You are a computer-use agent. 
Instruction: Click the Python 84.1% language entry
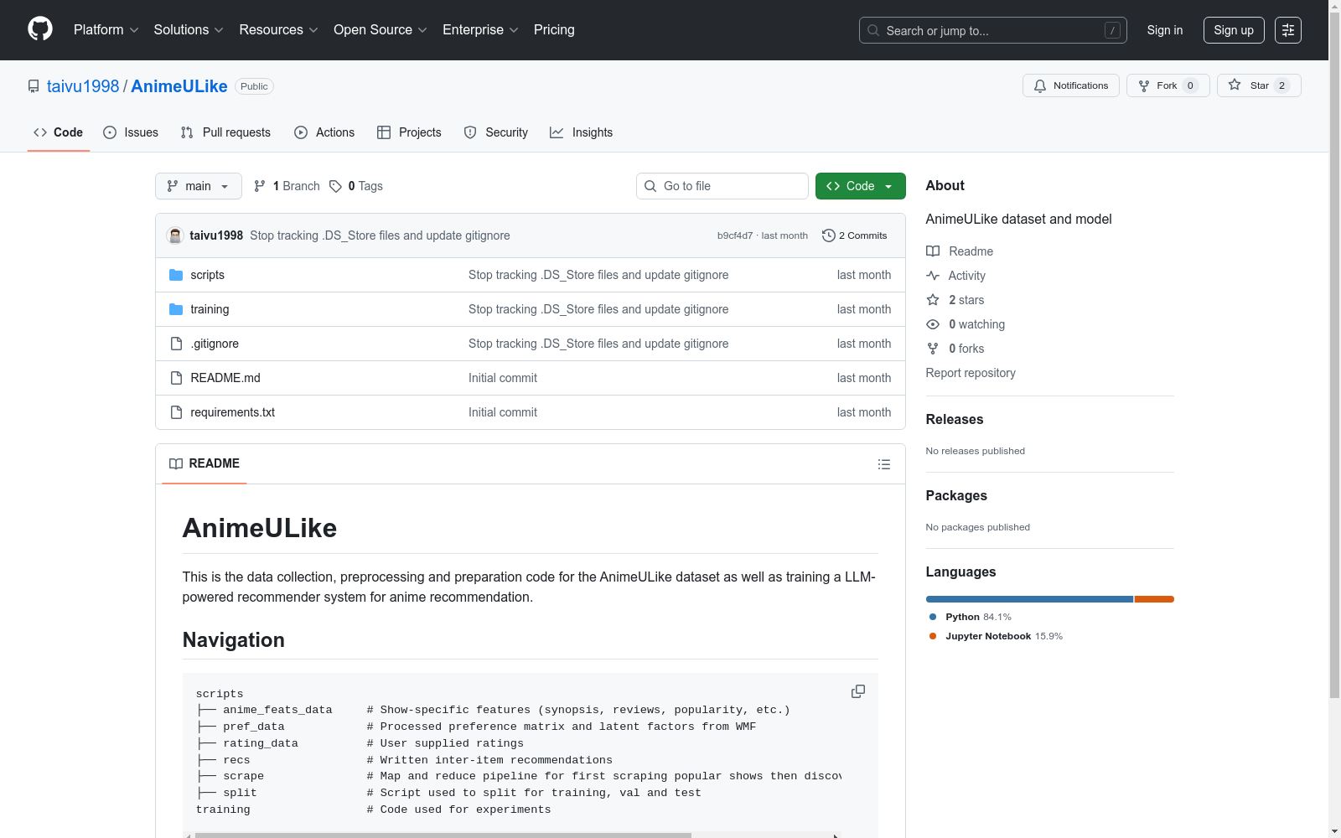(x=971, y=617)
